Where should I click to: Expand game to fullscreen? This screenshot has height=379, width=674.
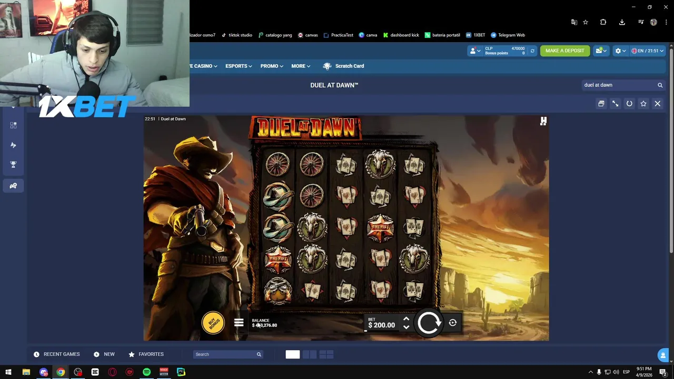pos(615,104)
